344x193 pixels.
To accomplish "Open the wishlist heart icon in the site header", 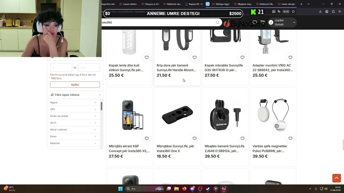I will coord(255,22).
